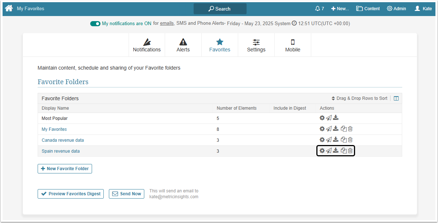Screen dimensions: 438x223
Task: Open the Canada revenue data link
Action: point(63,140)
